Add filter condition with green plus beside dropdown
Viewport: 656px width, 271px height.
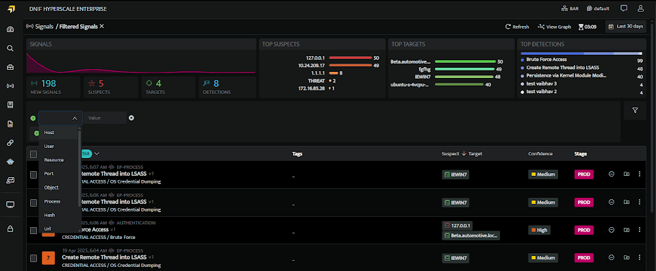coord(33,118)
